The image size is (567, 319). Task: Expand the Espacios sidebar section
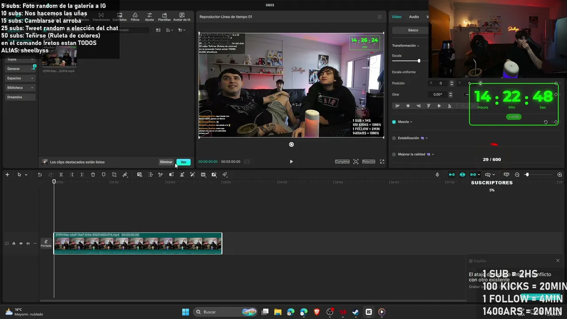pos(20,78)
